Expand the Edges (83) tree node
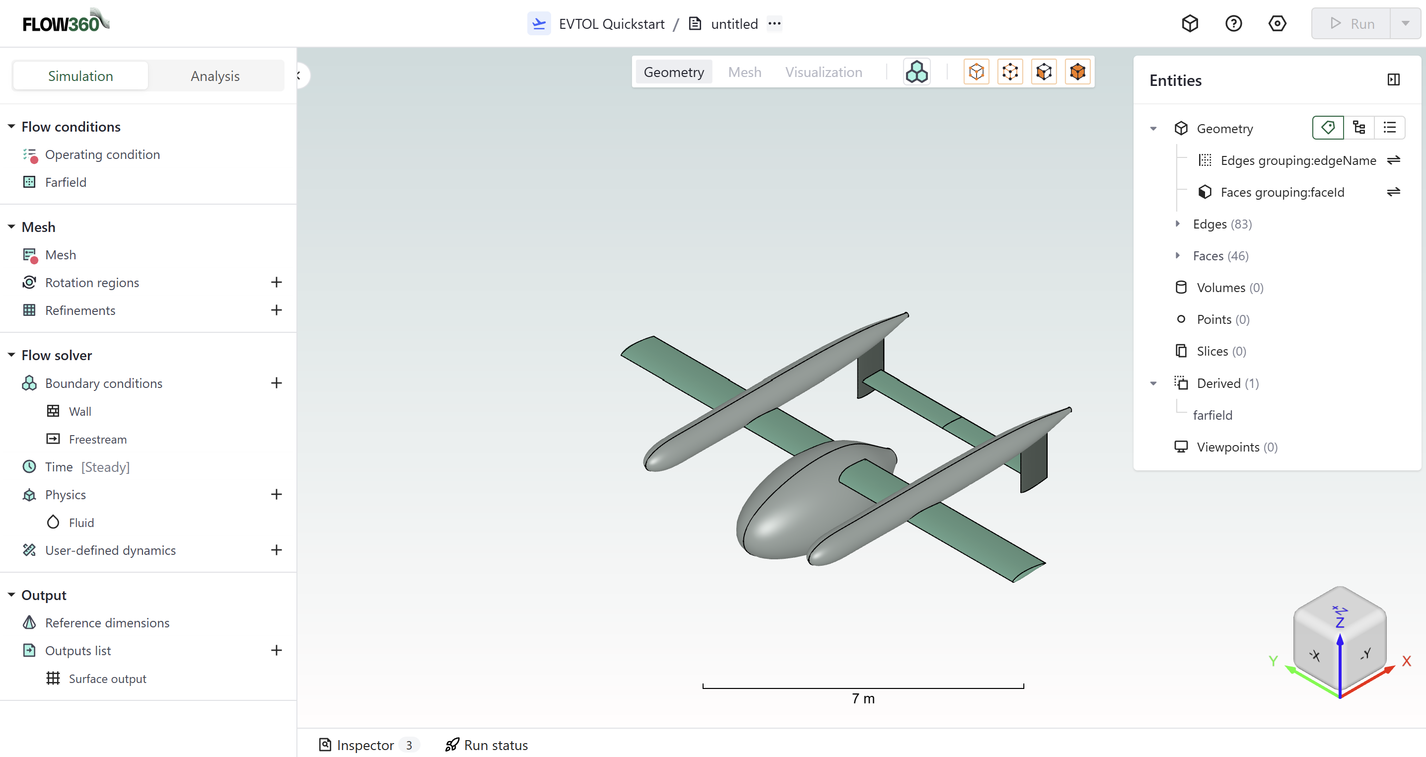Image resolution: width=1426 pixels, height=757 pixels. [x=1177, y=224]
